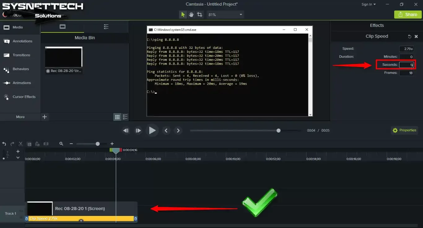Add media with the plus button
This screenshot has height=228, width=423.
(45, 117)
